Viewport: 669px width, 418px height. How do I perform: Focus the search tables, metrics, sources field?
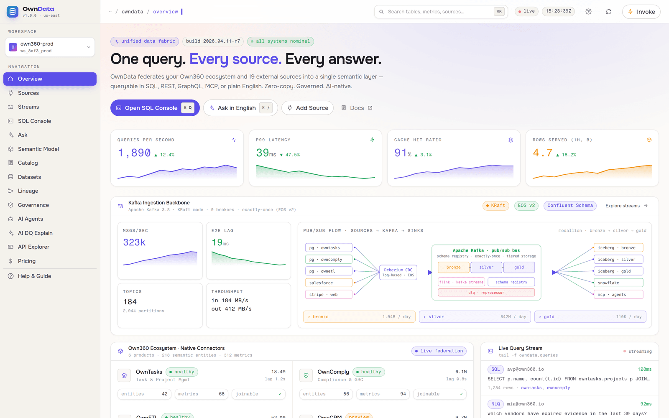[x=441, y=12]
